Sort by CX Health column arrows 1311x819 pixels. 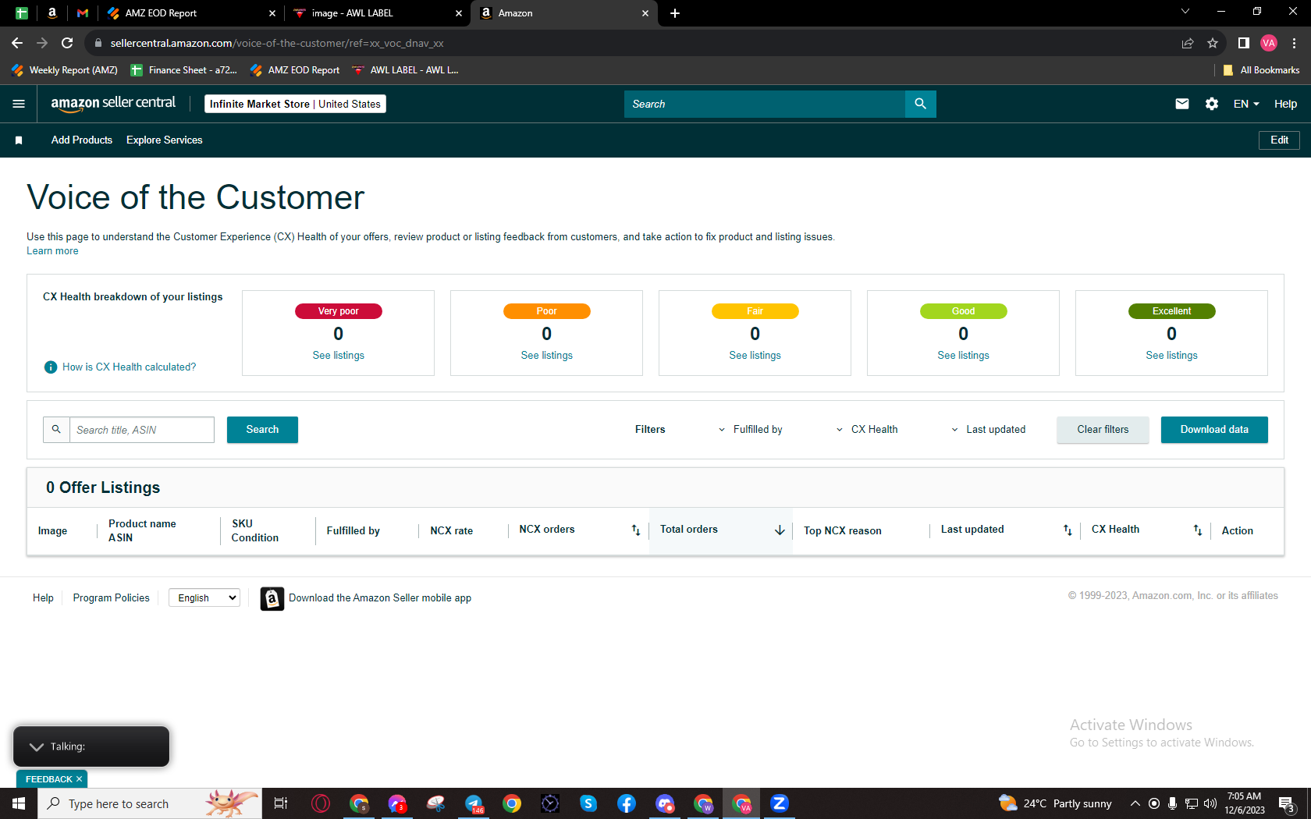1198,530
